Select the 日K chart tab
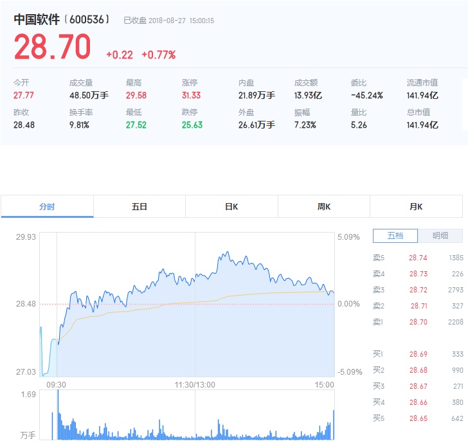 pos(231,206)
